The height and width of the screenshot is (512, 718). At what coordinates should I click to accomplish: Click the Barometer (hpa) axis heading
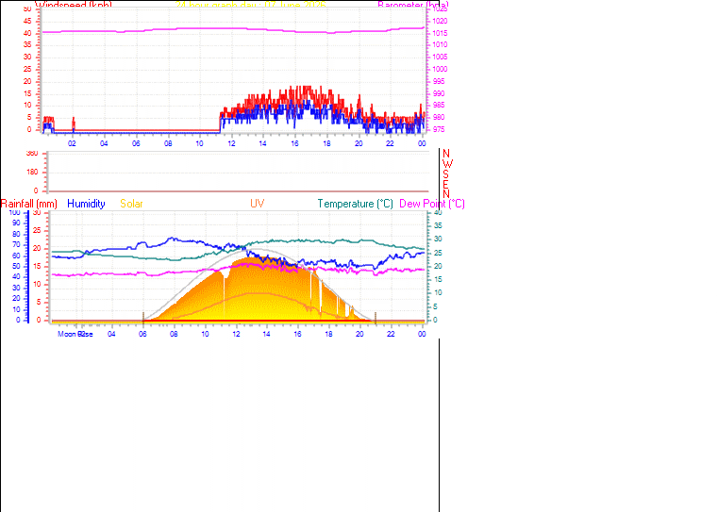tap(413, 5)
